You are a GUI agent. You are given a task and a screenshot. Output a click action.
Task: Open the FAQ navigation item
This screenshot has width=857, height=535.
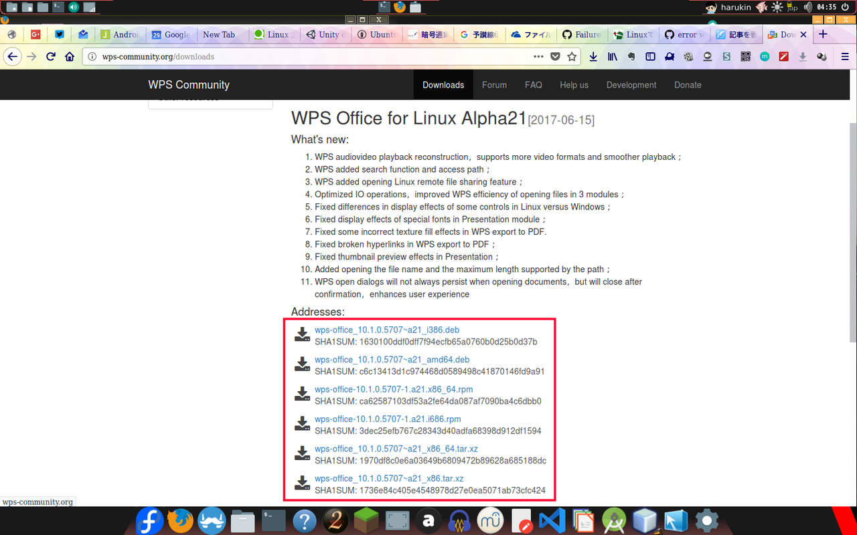point(534,85)
